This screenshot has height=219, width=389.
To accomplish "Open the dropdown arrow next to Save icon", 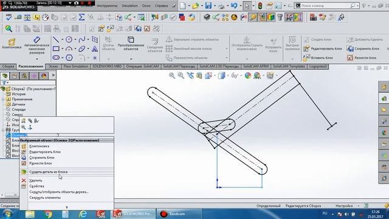I will point(215,5).
